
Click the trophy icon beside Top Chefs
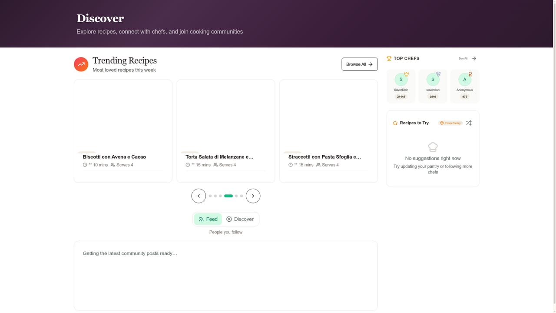coord(389,58)
